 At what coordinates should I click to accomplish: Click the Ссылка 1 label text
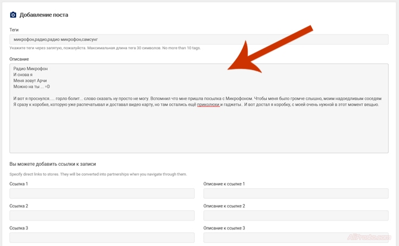[19, 184]
